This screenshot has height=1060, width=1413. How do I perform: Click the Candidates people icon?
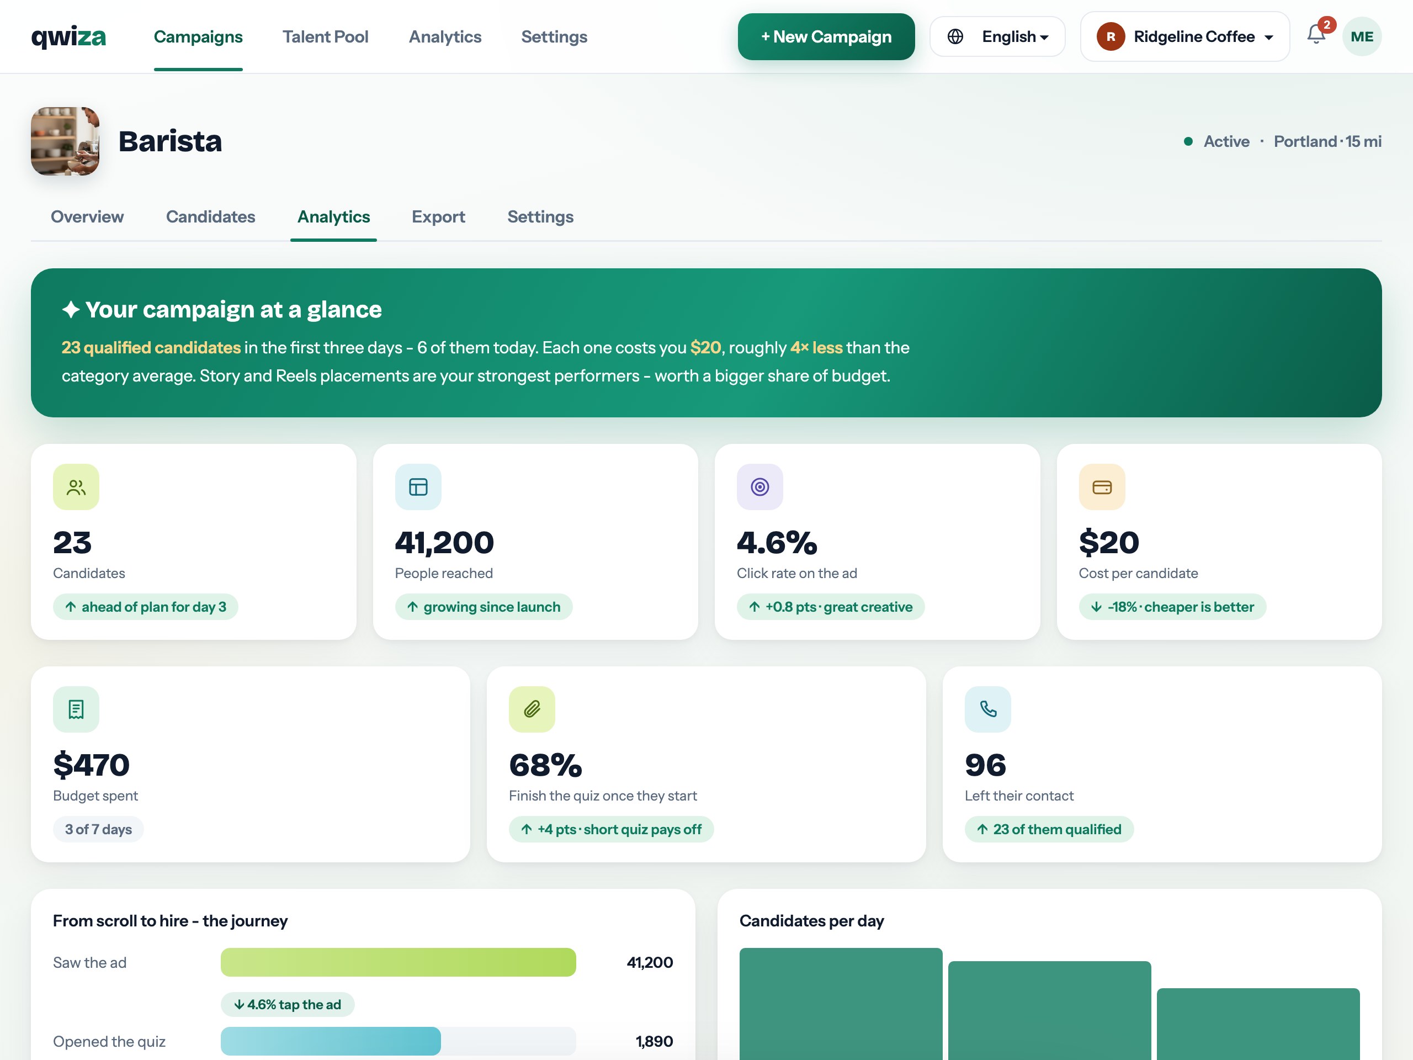click(76, 487)
